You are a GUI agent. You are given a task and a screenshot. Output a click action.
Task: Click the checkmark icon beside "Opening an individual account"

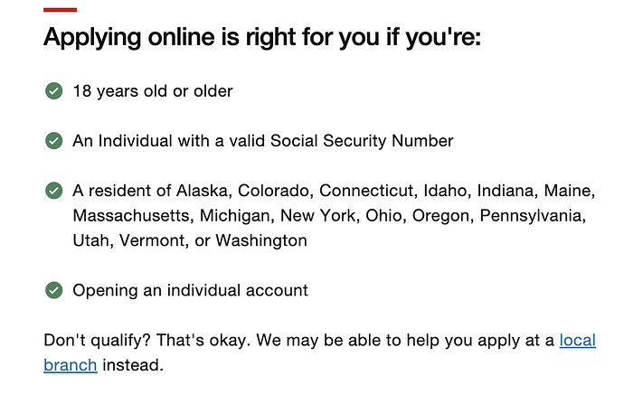click(x=53, y=290)
